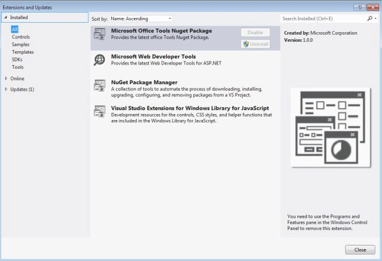Image resolution: width=382 pixels, height=261 pixels.
Task: Open the search options dropdown arrow
Action: click(375, 19)
